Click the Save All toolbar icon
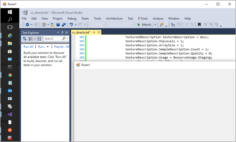This screenshot has height=142, width=236. [x=63, y=25]
